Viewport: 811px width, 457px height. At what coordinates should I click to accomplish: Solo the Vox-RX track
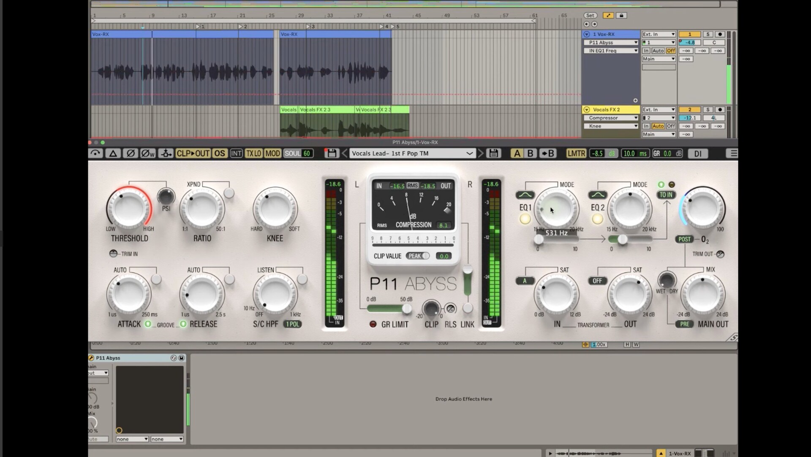click(x=708, y=34)
